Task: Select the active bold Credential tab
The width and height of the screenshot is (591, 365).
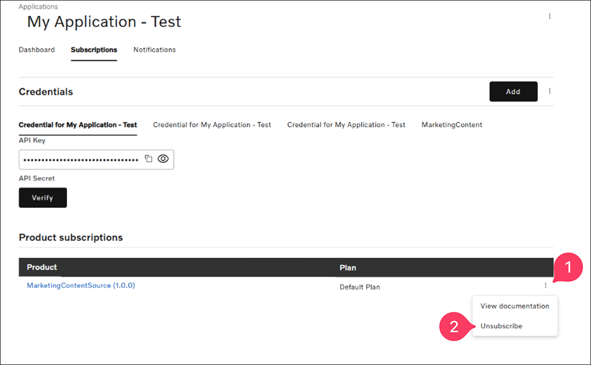Action: tap(78, 125)
